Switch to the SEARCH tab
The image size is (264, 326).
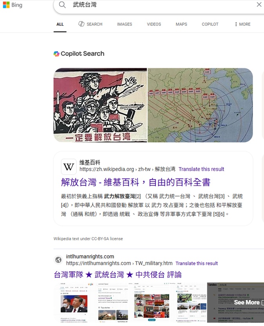point(90,24)
